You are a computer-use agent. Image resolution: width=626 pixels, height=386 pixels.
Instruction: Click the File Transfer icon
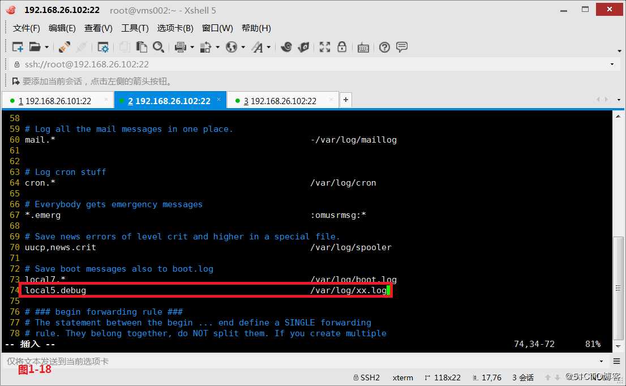click(205, 47)
